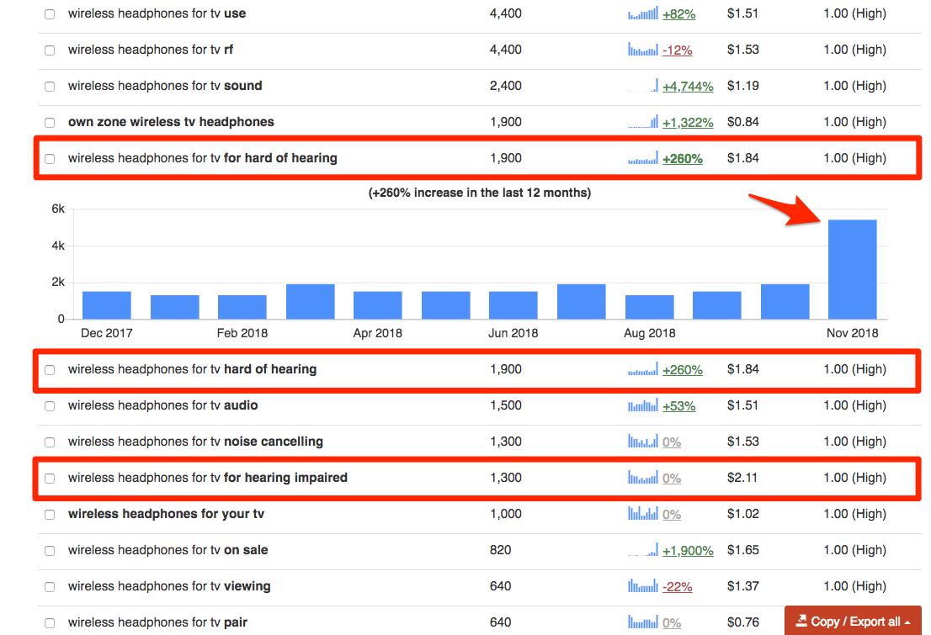The height and width of the screenshot is (635, 931).
Task: Check the "wireless headphones for tv on sale" row
Action: [49, 550]
